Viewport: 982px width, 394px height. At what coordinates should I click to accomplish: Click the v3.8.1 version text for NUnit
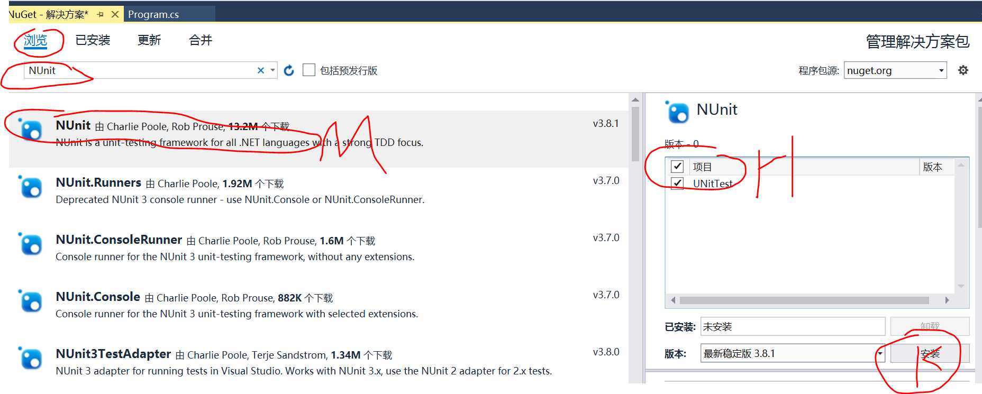click(x=606, y=123)
